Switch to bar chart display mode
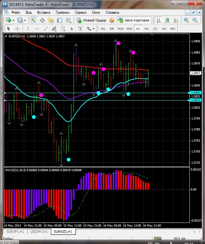Image resolution: width=205 pixels, height=244 pixels. [x=159, y=20]
